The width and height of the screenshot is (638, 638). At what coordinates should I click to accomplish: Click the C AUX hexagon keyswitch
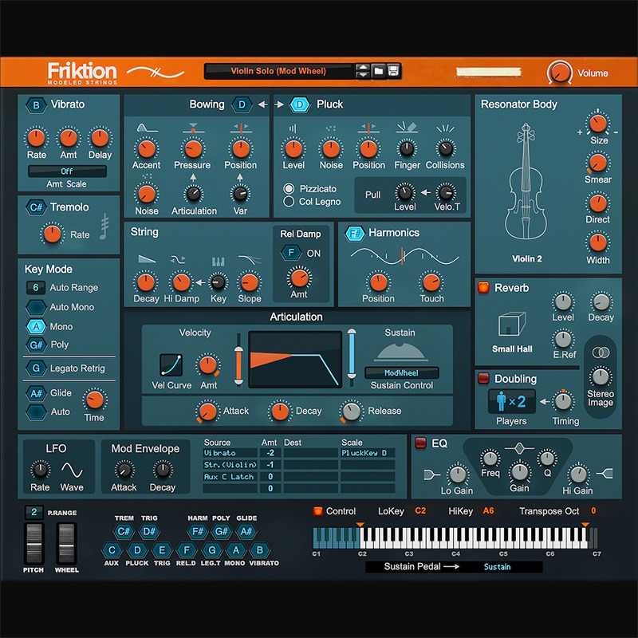click(112, 550)
